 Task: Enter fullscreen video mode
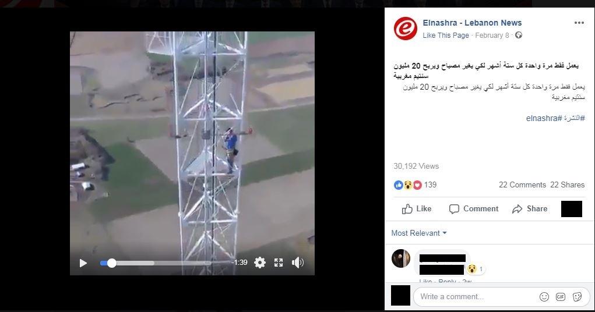click(279, 263)
